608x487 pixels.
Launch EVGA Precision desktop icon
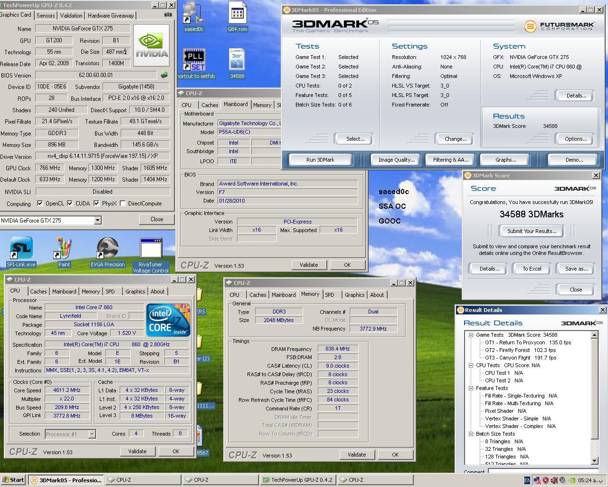(107, 252)
